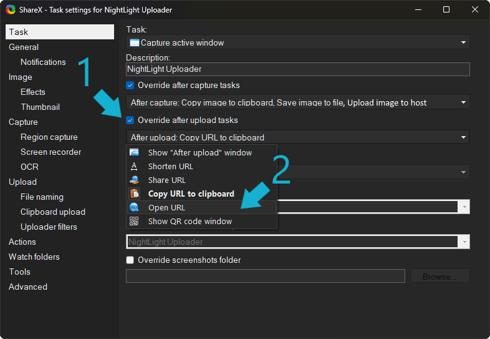Click the Show QR code window icon

tap(134, 221)
